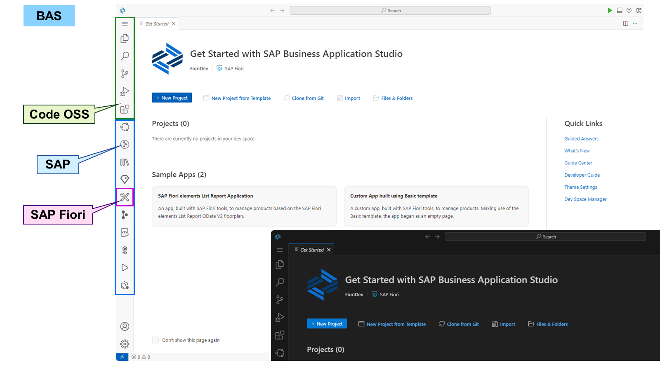
Task: Click search box in light title bar
Action: click(390, 10)
